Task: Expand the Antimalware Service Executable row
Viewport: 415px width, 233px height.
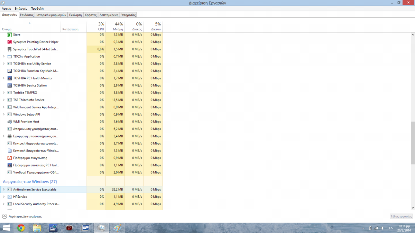Action: (4, 190)
